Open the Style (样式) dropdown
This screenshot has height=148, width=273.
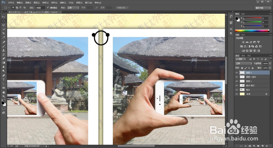[73, 8]
